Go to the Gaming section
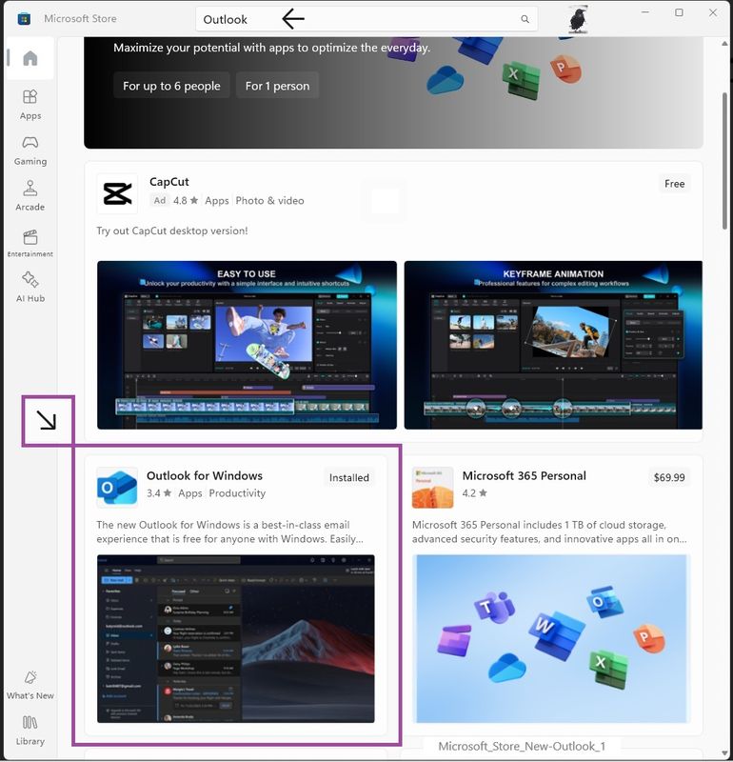This screenshot has height=762, width=733. (x=30, y=150)
